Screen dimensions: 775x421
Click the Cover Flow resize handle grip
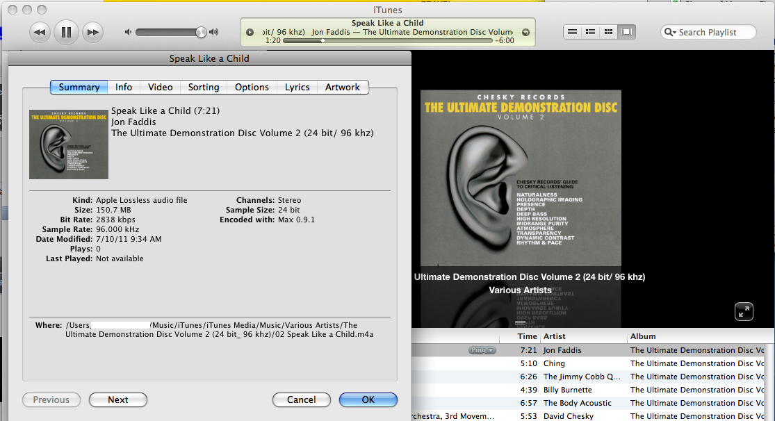[520, 322]
